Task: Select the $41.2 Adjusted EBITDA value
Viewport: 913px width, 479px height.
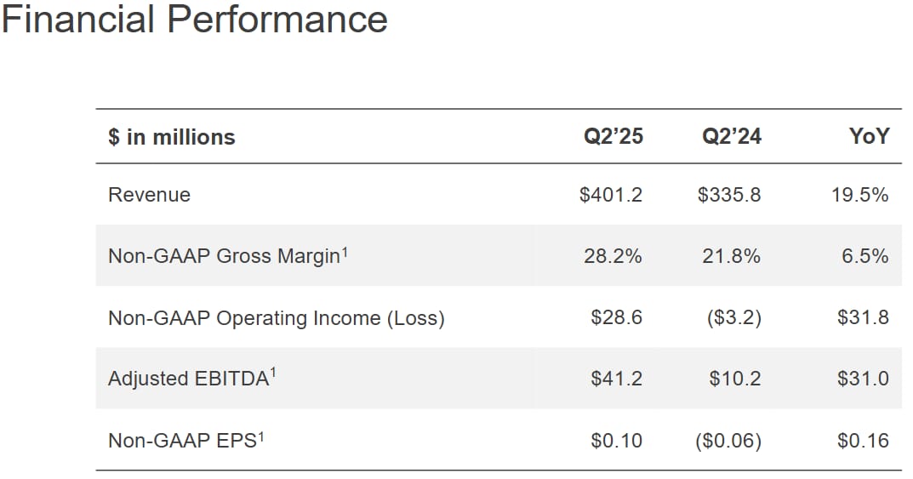Action: pyautogui.click(x=617, y=379)
